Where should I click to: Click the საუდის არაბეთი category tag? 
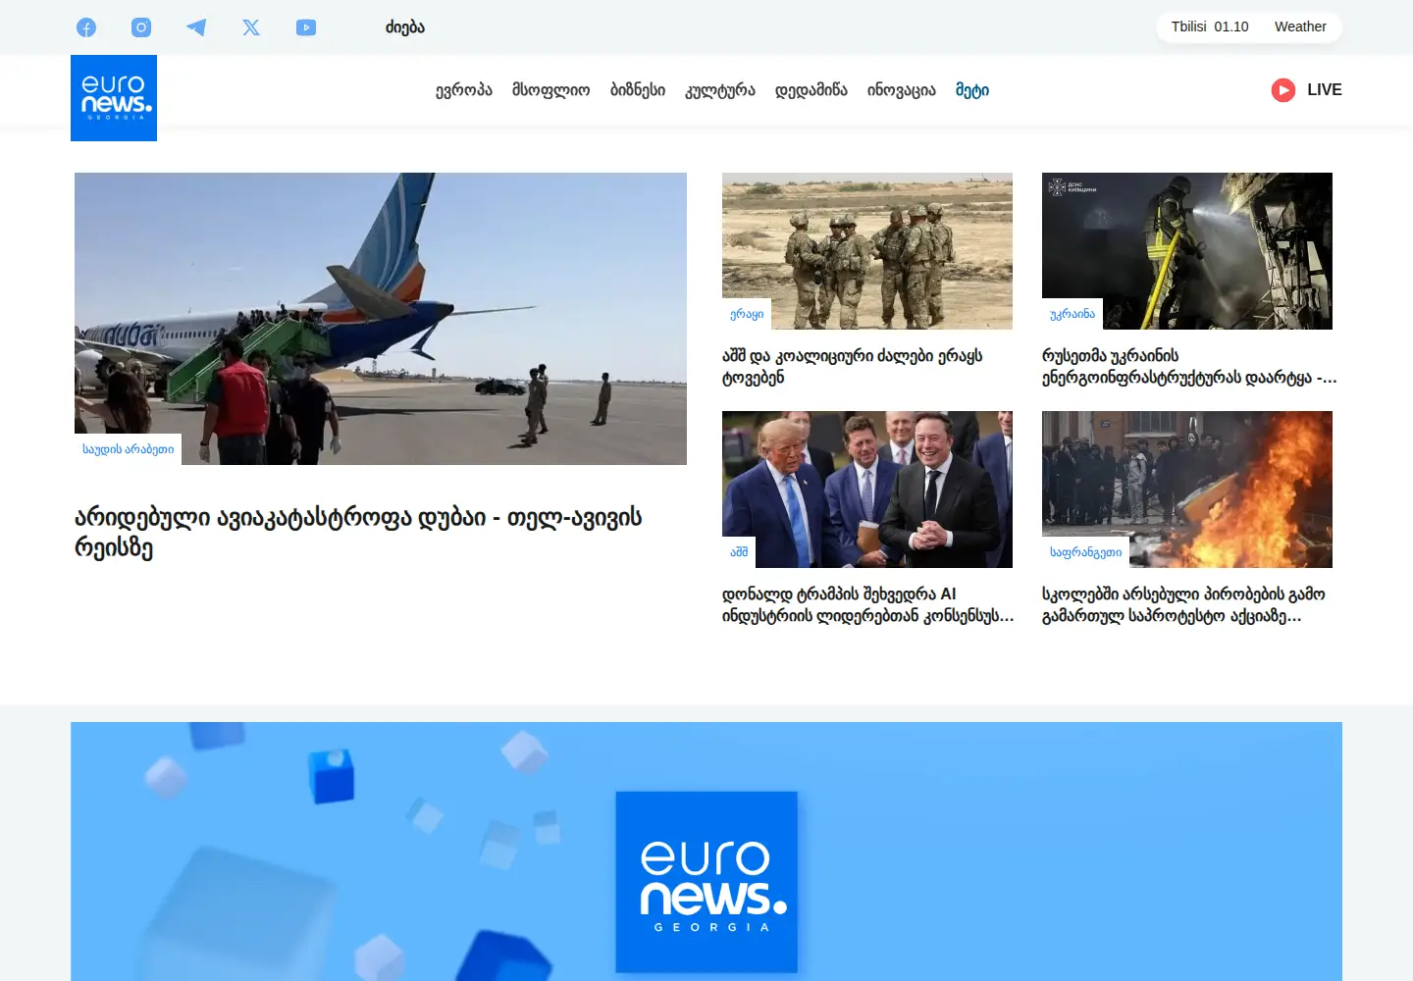[129, 449]
